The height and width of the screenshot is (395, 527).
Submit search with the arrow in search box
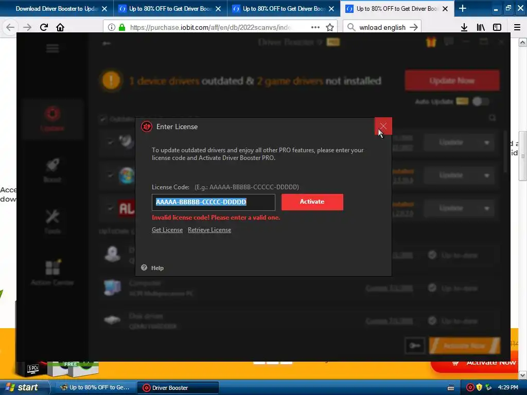414,27
